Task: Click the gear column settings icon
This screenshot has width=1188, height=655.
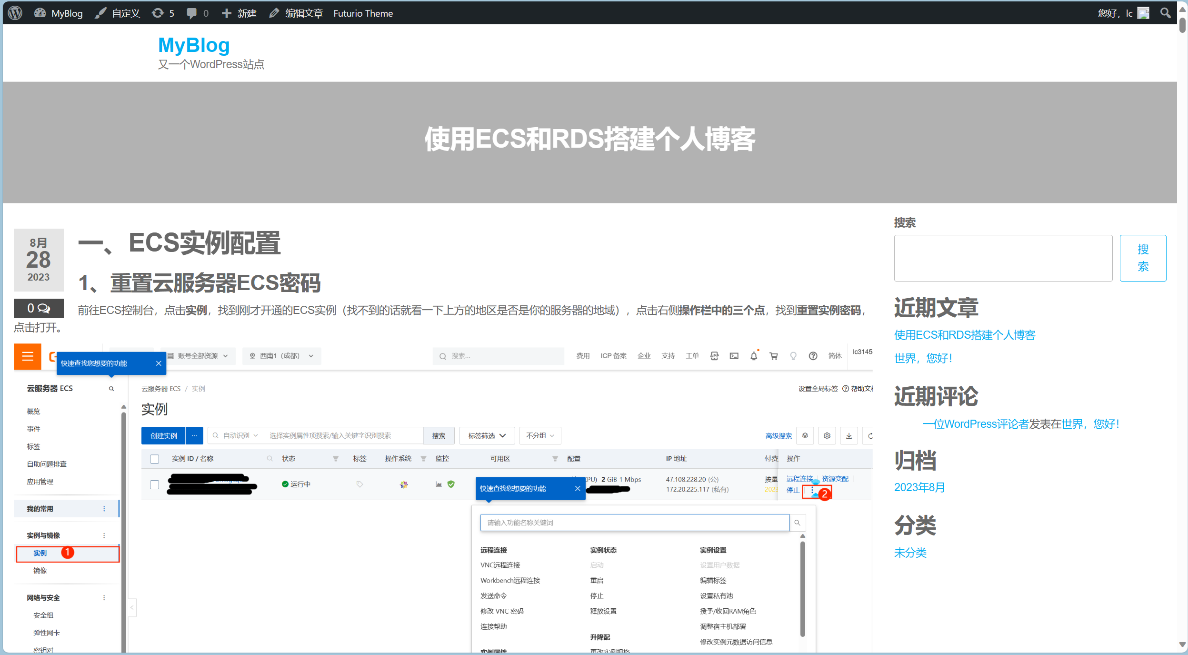Action: [827, 436]
